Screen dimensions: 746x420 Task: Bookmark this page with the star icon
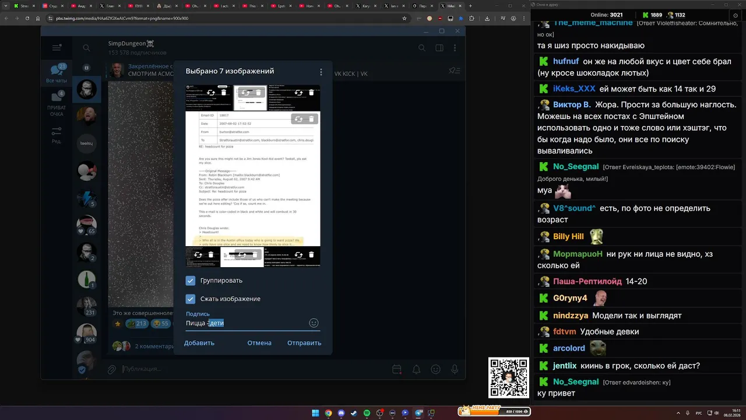pos(404,18)
